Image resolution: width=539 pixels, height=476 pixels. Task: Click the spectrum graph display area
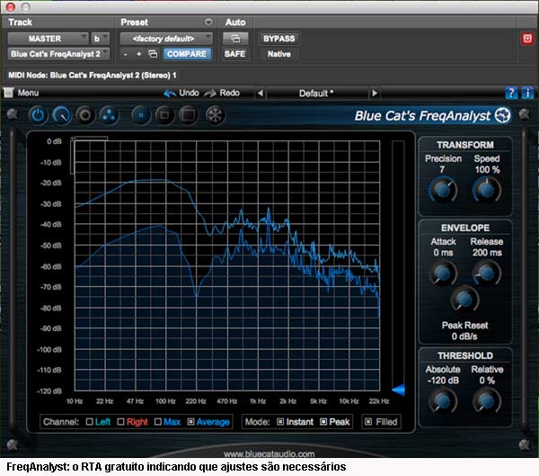pyautogui.click(x=227, y=265)
